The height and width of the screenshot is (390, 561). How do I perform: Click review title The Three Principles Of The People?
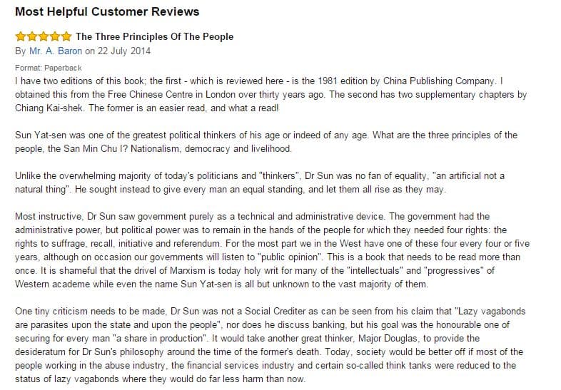point(155,37)
